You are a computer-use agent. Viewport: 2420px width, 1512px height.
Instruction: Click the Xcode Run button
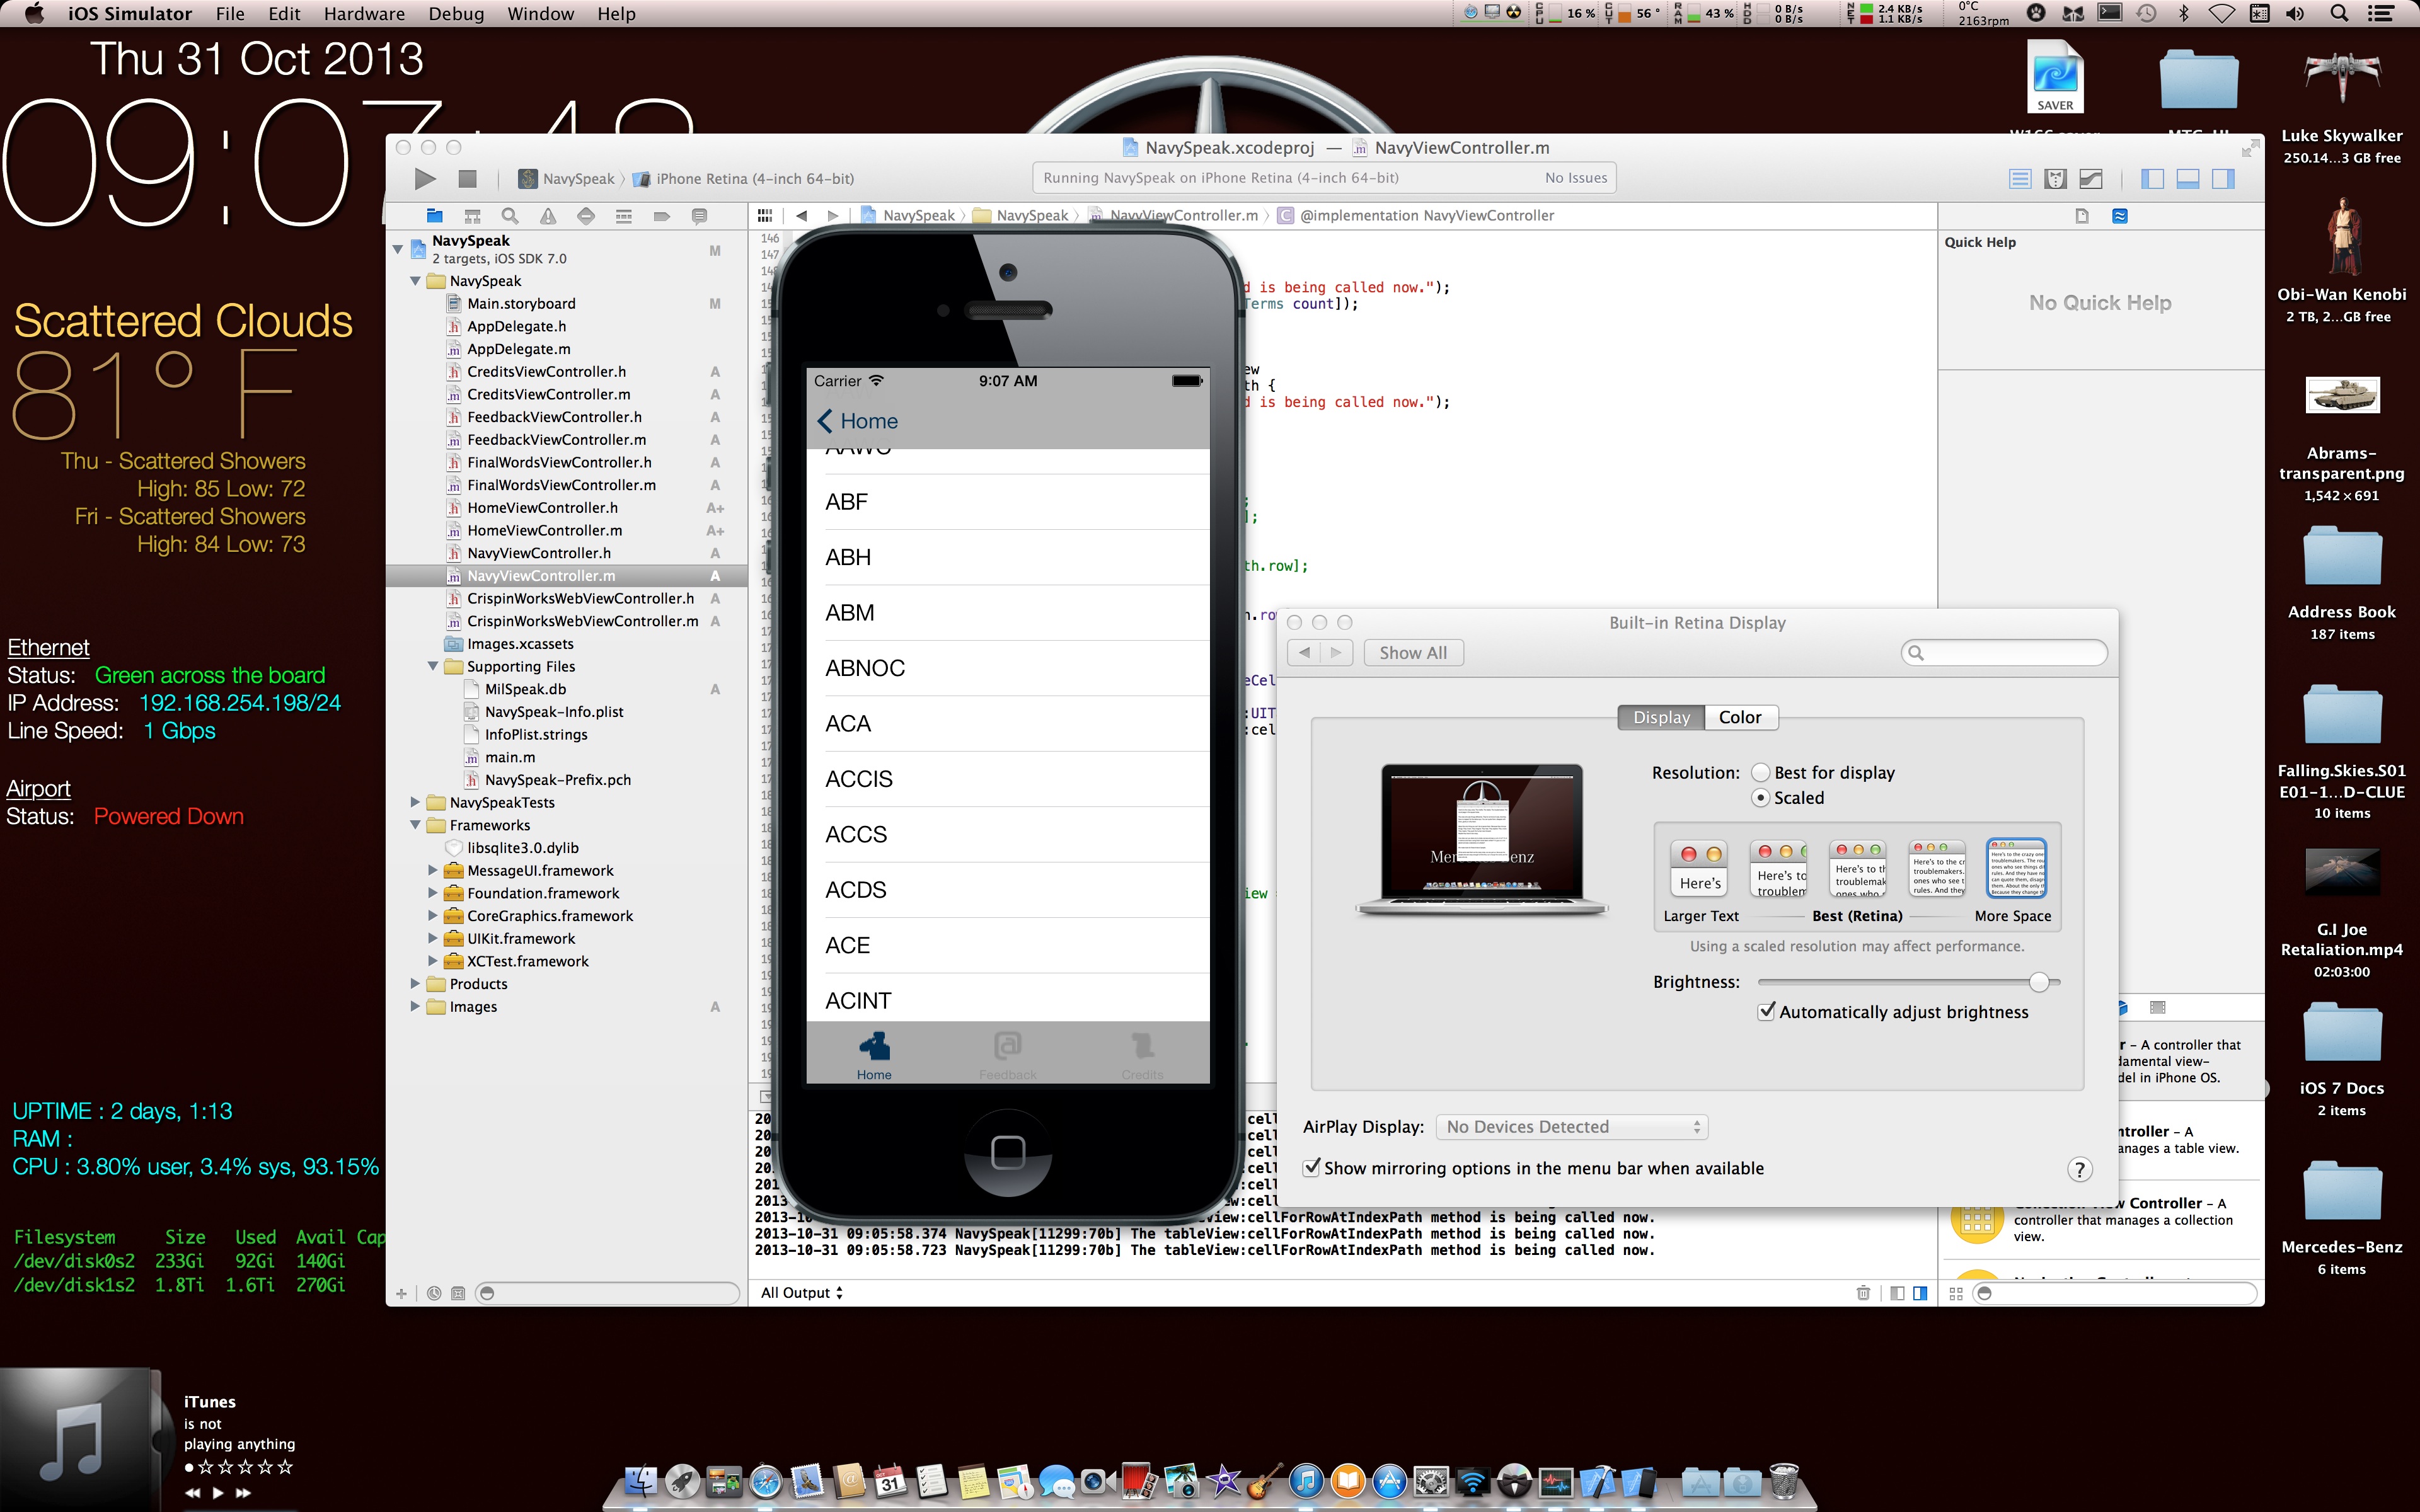[x=425, y=179]
